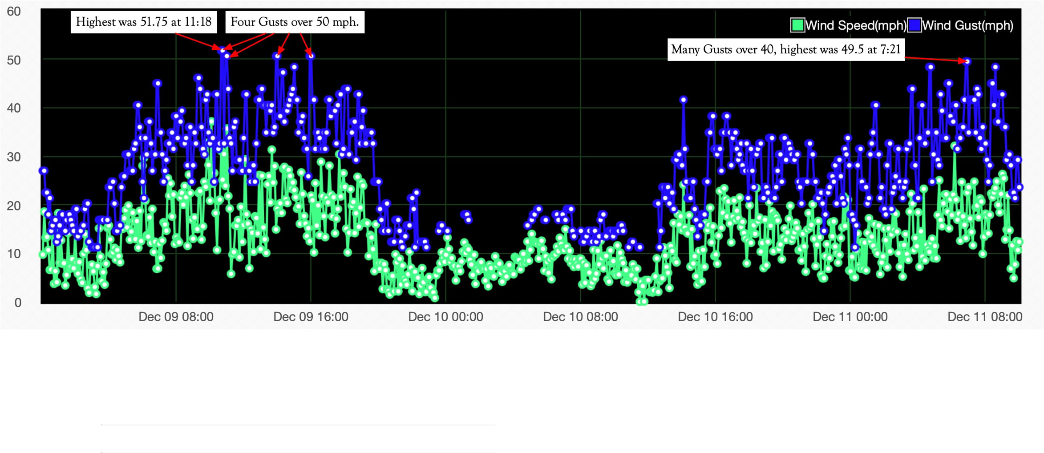
Task: Select the Dec 10 00:00 time label
Action: click(x=445, y=317)
